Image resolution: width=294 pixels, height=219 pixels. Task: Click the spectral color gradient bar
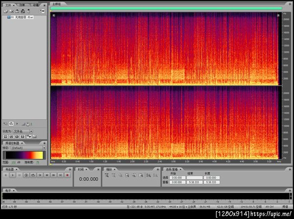click(x=24, y=155)
